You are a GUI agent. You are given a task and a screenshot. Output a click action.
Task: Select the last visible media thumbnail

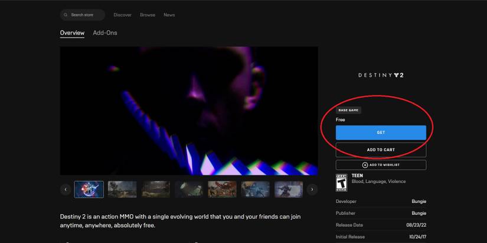click(x=289, y=189)
